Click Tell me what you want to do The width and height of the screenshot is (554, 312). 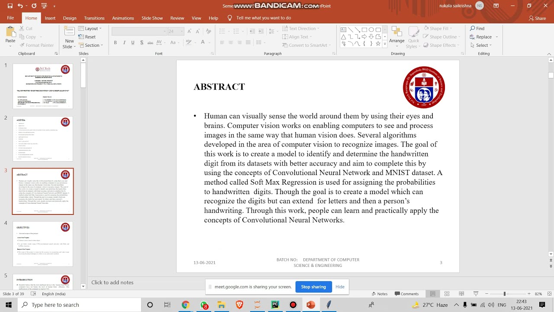pyautogui.click(x=264, y=18)
